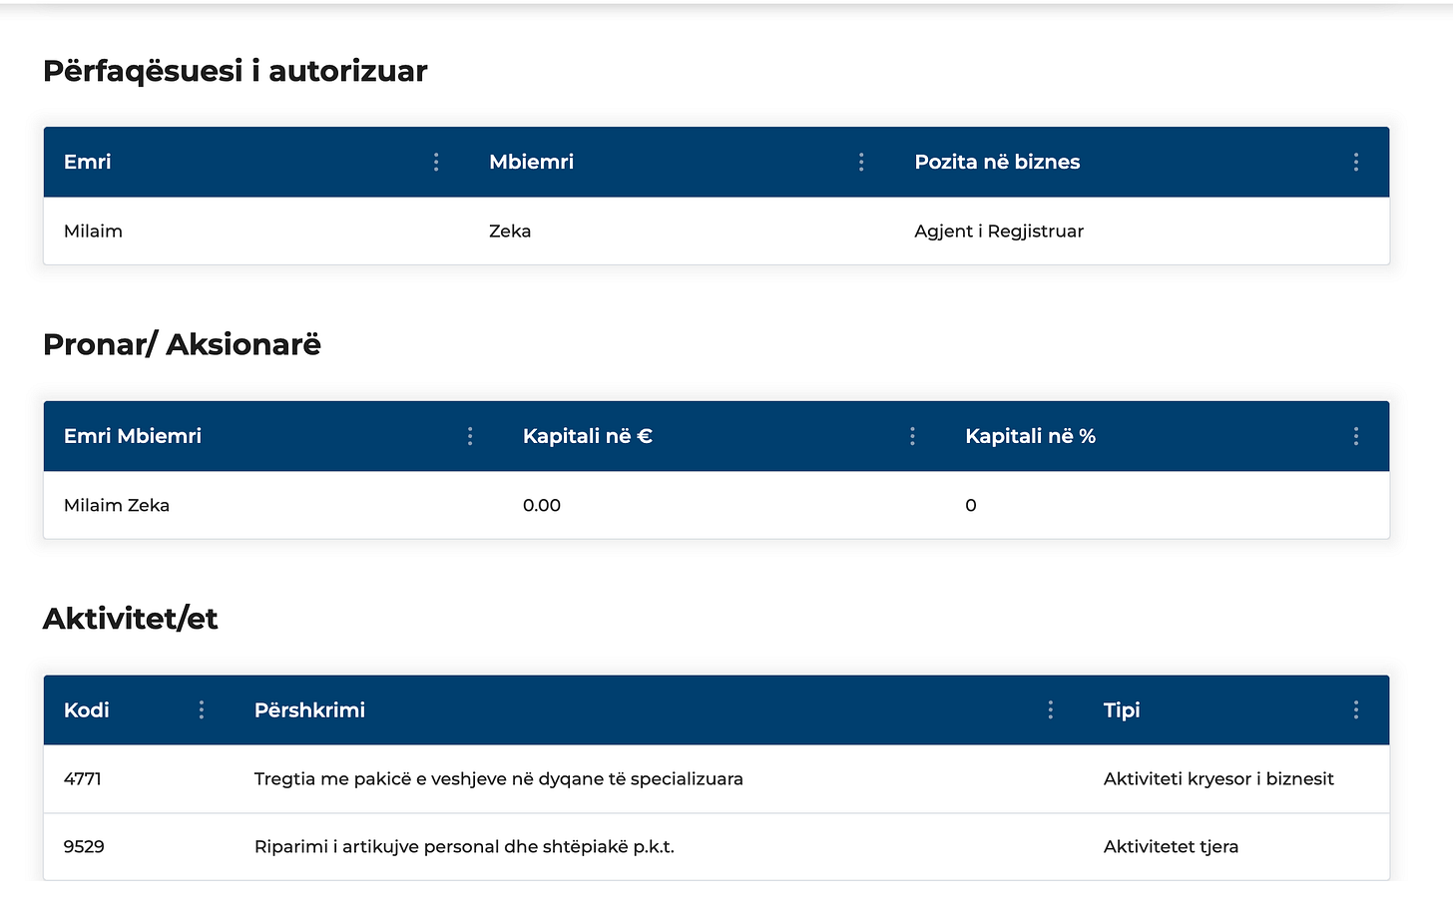Select the 'Agjent i Regjistruar' cell
Image resolution: width=1453 pixels, height=924 pixels.
click(999, 231)
